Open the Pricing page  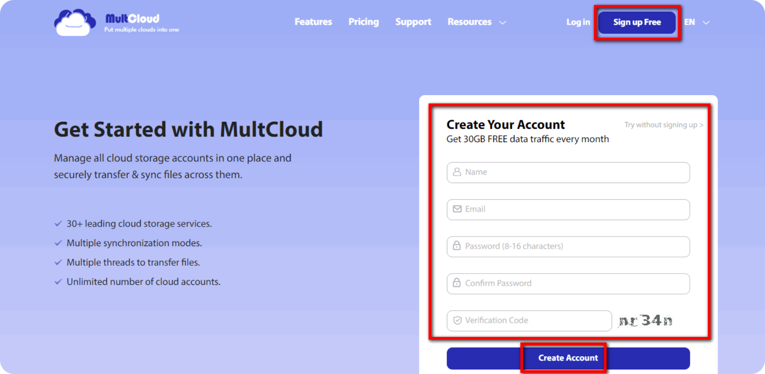point(363,22)
